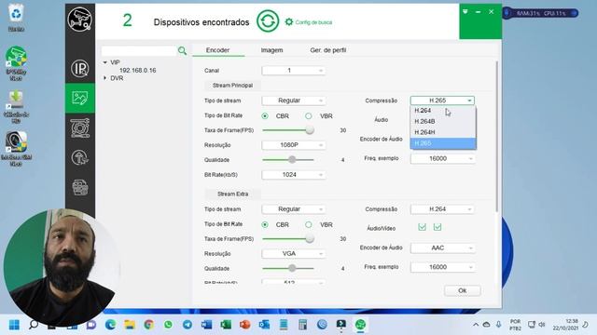Open Stream Extra Resolução VGA dropdown
The height and width of the screenshot is (335, 597).
(x=294, y=253)
